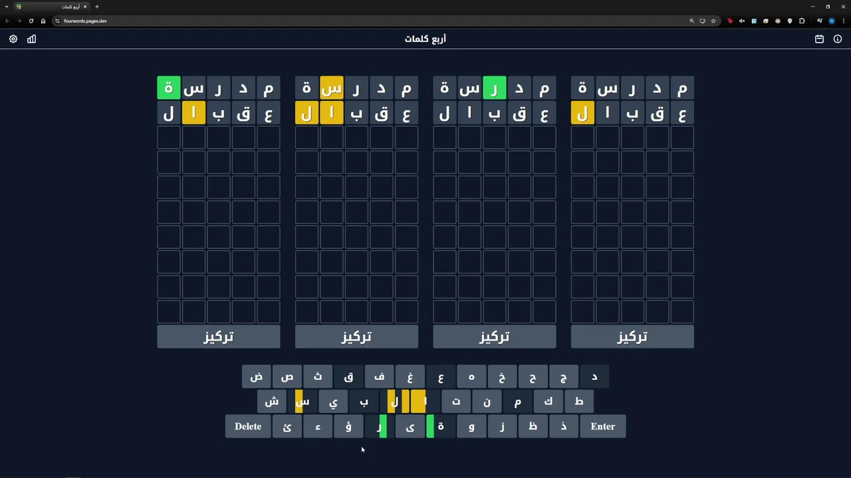Click the shield extension icon
The image size is (851, 478).
coord(790,21)
